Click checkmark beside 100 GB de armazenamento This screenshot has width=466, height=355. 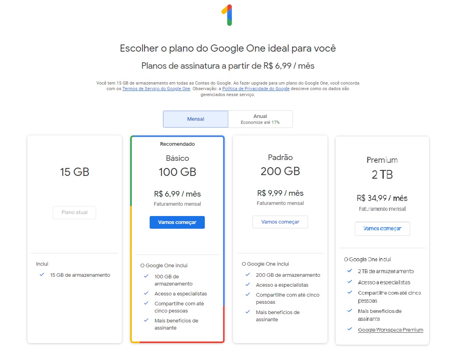(146, 276)
